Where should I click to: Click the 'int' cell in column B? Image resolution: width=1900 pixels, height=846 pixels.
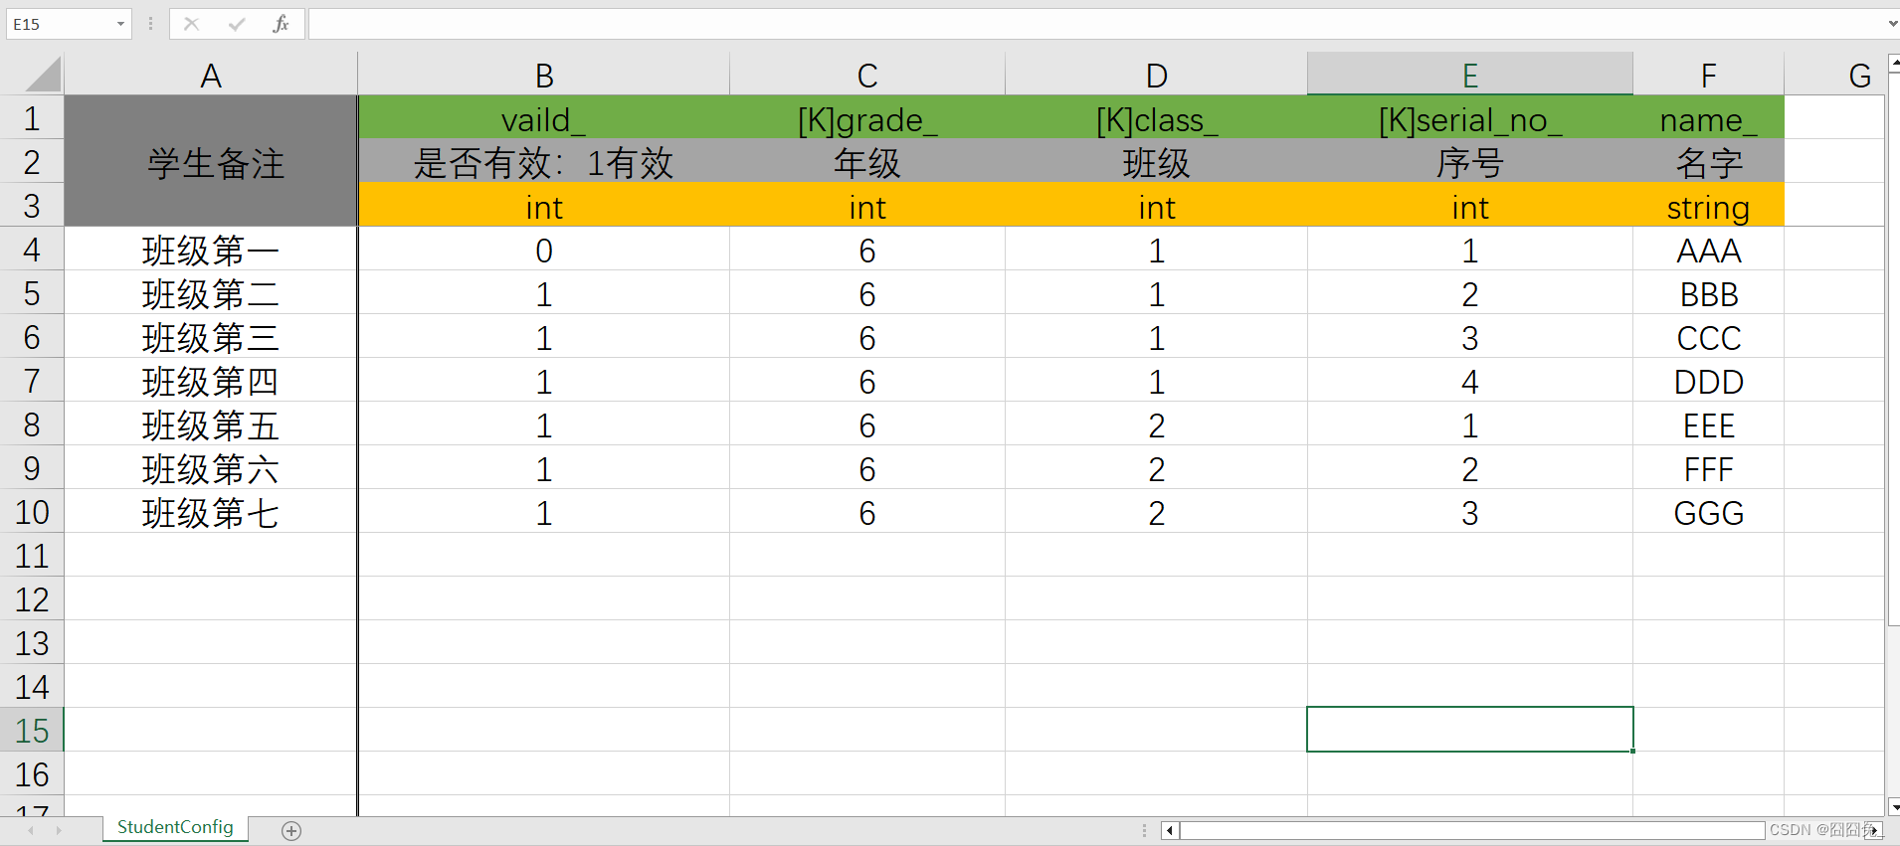click(544, 206)
